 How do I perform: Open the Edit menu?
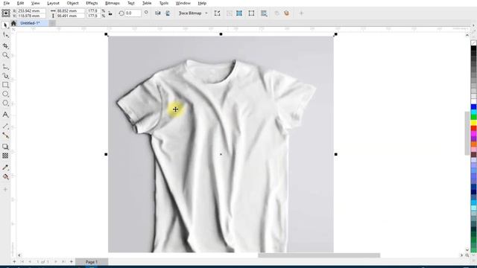click(20, 3)
